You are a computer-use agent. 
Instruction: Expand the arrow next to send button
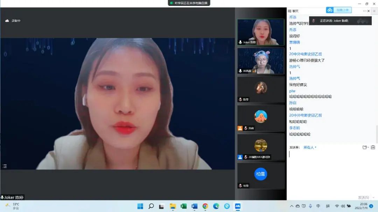click(374, 198)
